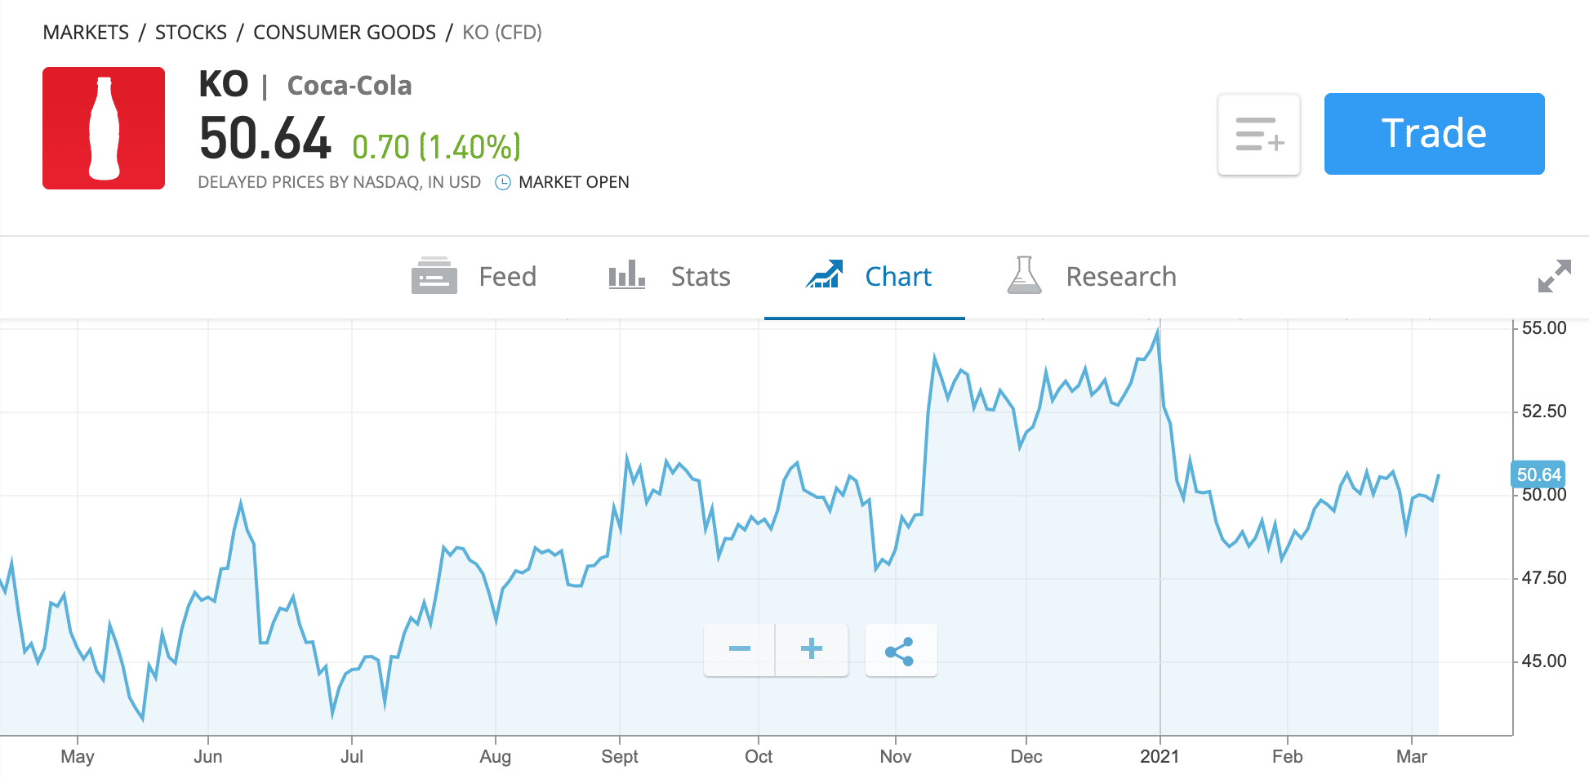Click the Dec label on time axis
This screenshot has height=779, width=1589.
pyautogui.click(x=1026, y=756)
